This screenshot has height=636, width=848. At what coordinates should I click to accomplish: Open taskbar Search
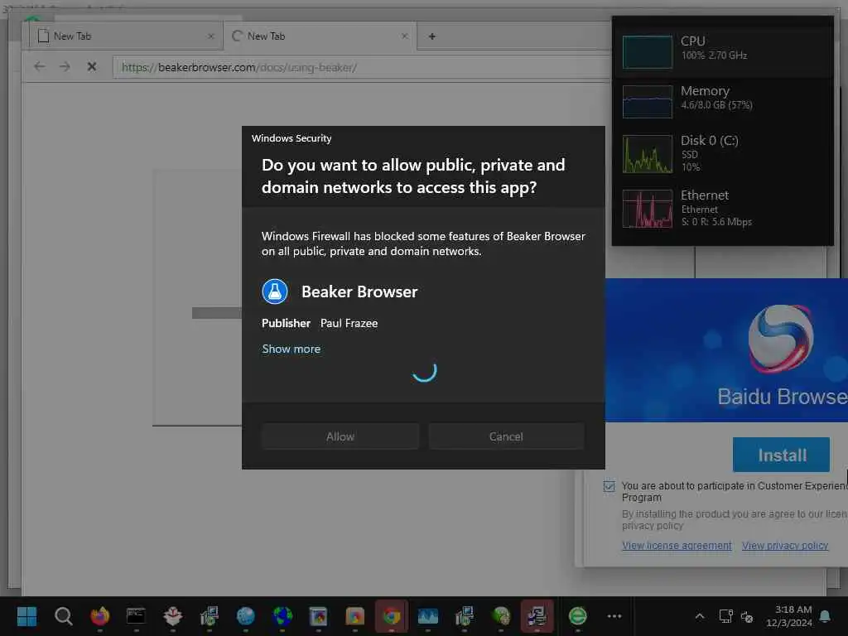click(x=63, y=616)
